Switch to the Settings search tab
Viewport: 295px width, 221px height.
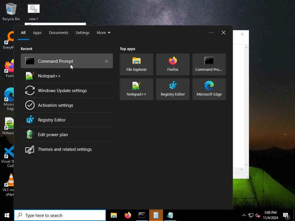pyautogui.click(x=82, y=33)
